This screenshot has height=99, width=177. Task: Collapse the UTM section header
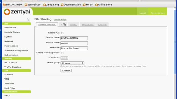click(x=17, y=71)
